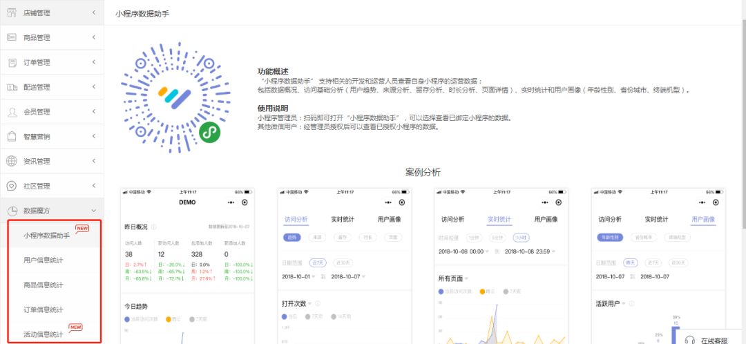The image size is (746, 344).
Task: Click the mini program QR code
Action: pyautogui.click(x=175, y=97)
